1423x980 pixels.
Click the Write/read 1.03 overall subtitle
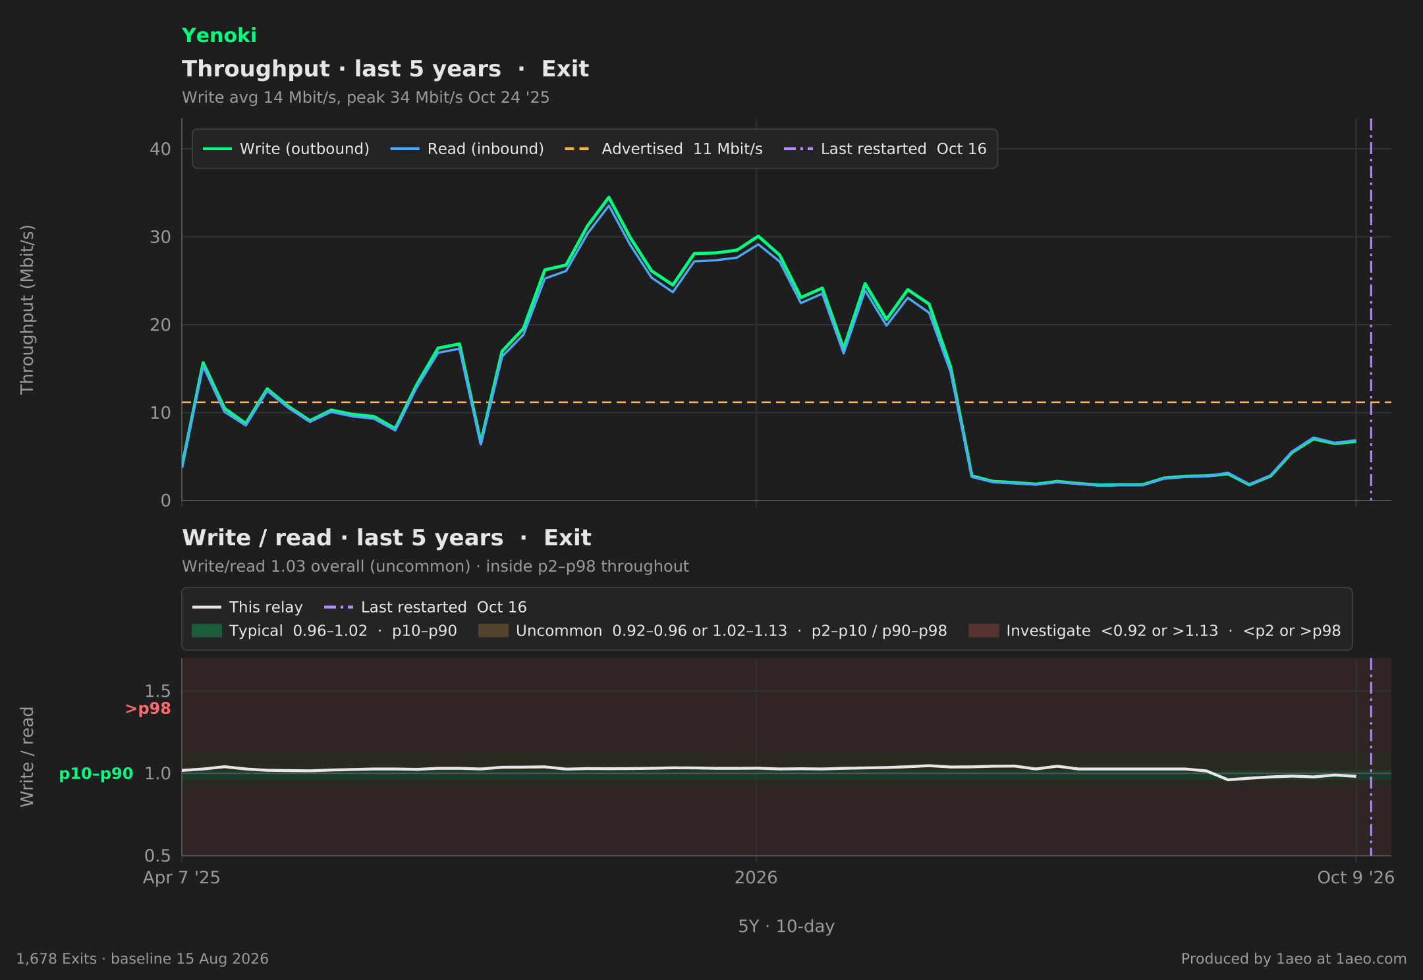[435, 566]
